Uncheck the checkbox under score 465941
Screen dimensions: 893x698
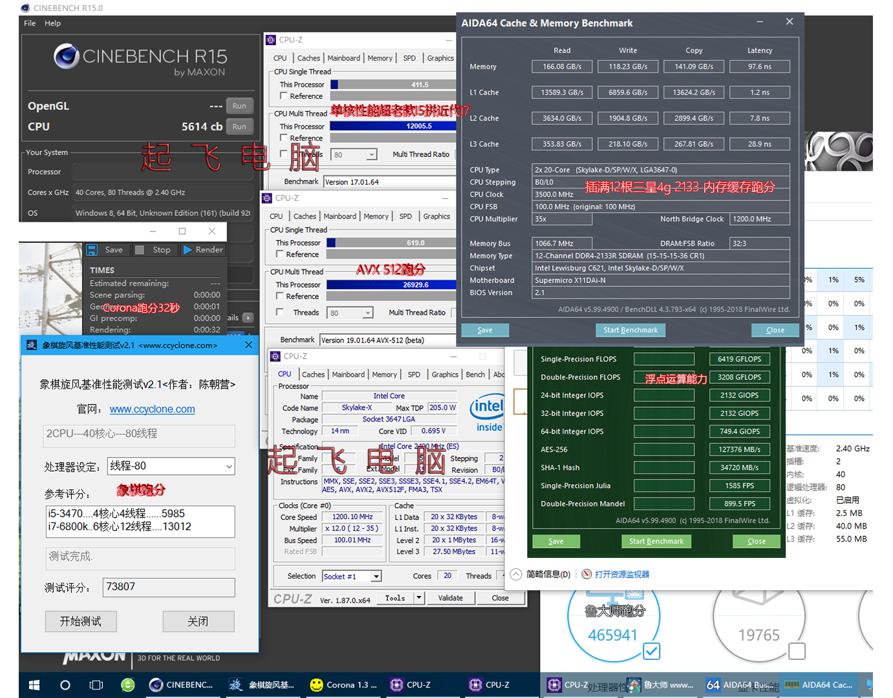652,651
